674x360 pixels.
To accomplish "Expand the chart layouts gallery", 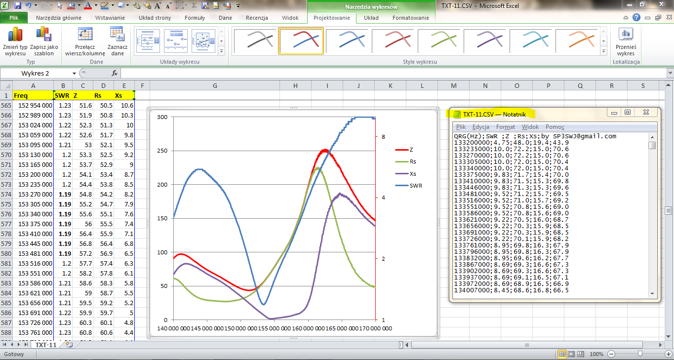I will click(x=221, y=51).
